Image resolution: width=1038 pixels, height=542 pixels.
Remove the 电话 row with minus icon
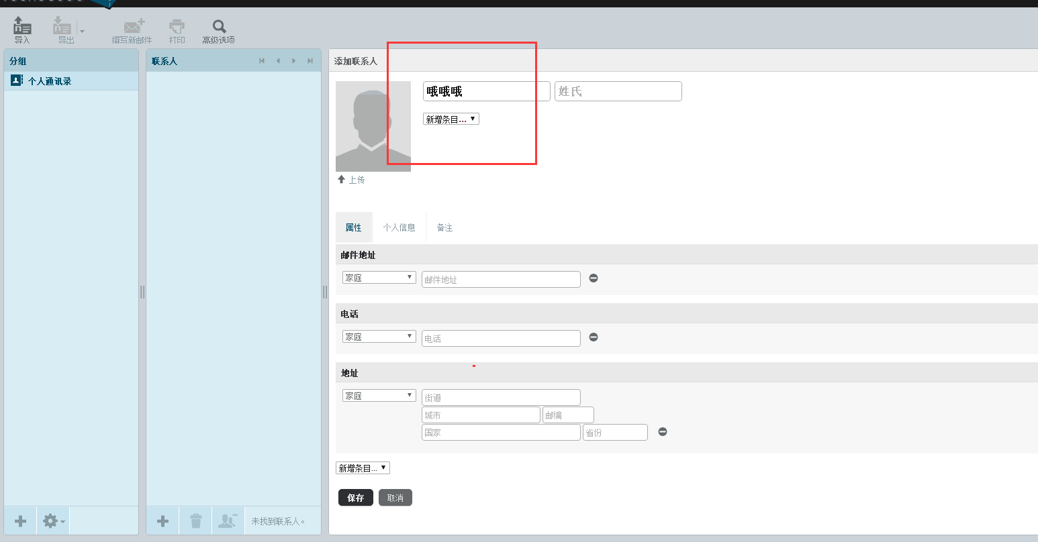click(x=594, y=337)
